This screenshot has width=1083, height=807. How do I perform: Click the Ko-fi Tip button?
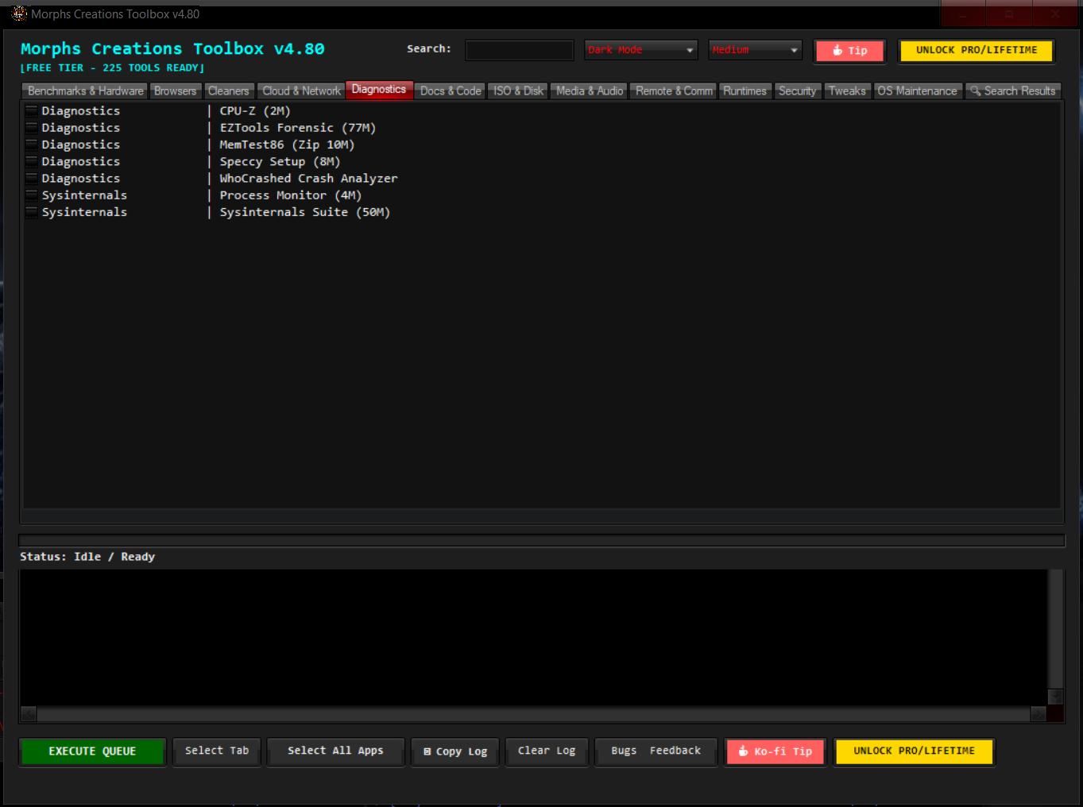point(776,751)
